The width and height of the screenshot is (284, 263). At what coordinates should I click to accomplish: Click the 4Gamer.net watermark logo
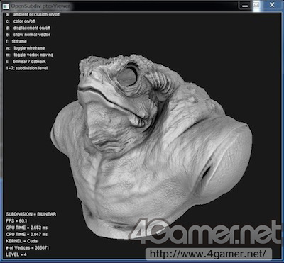point(206,233)
